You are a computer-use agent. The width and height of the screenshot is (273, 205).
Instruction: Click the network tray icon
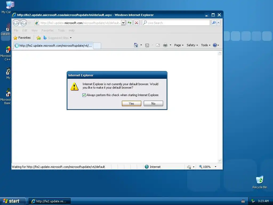coord(253,201)
